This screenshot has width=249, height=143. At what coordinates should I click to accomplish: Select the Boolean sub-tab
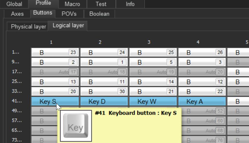pyautogui.click(x=99, y=14)
